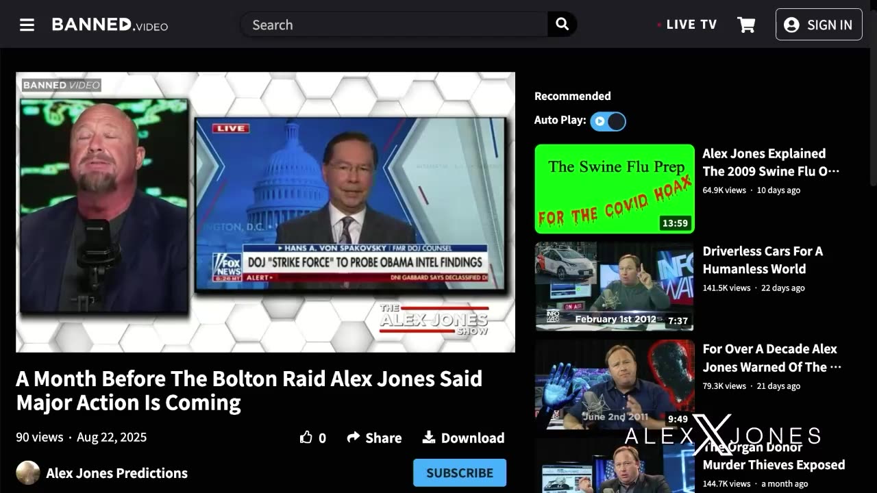
Task: Go to the BANNED.VIDEO home logo
Action: pos(110,25)
